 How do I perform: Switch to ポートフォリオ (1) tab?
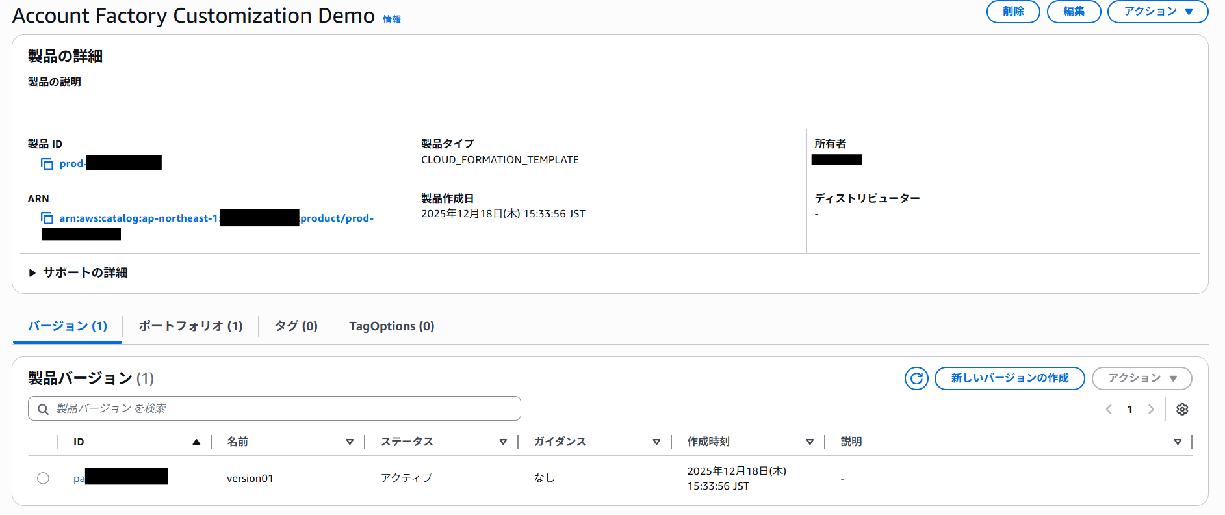pyautogui.click(x=190, y=326)
